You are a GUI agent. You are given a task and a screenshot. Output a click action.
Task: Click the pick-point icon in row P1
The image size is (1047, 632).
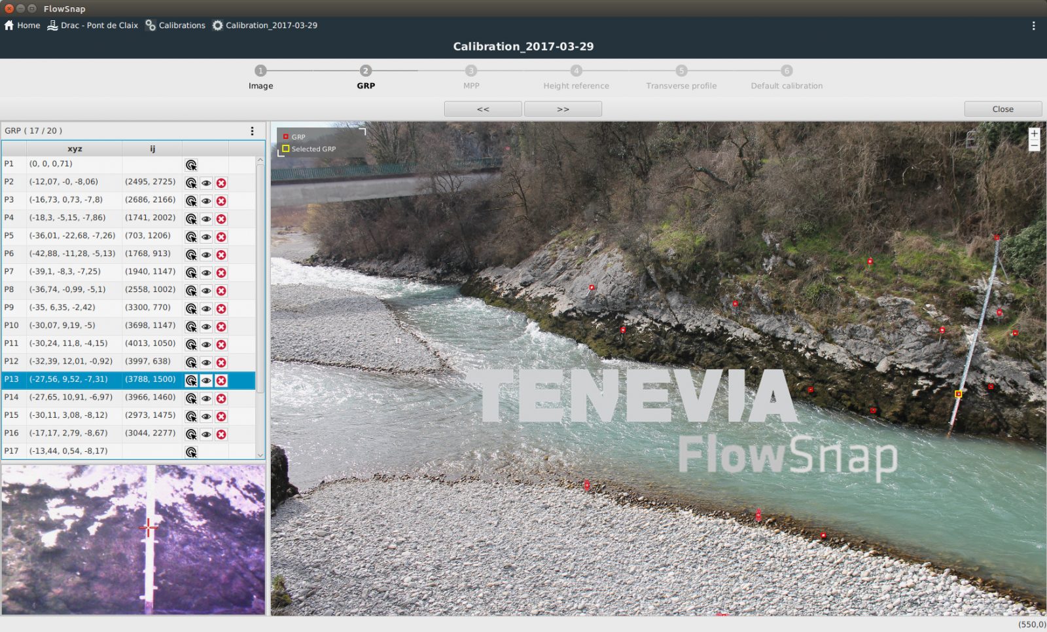[x=191, y=165]
